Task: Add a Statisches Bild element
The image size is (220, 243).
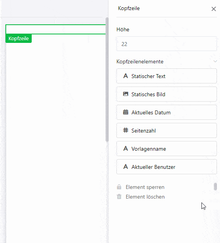Action: pyautogui.click(x=167, y=94)
